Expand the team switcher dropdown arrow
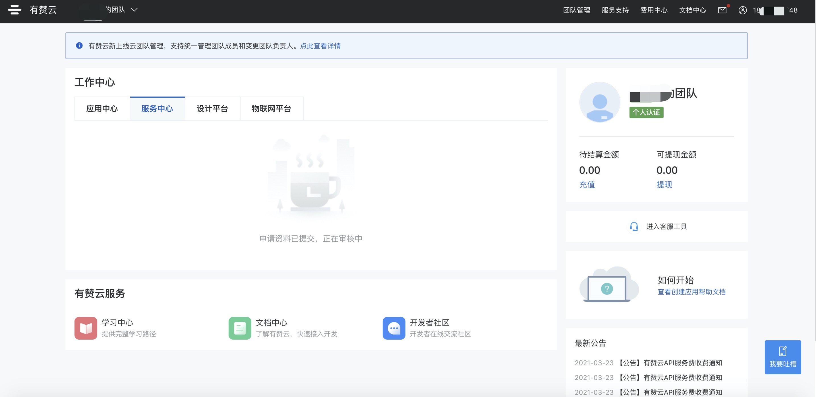This screenshot has width=816, height=397. (134, 10)
